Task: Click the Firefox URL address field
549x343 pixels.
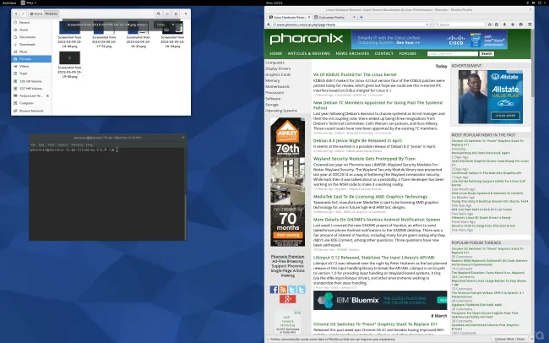Action: tap(351, 24)
